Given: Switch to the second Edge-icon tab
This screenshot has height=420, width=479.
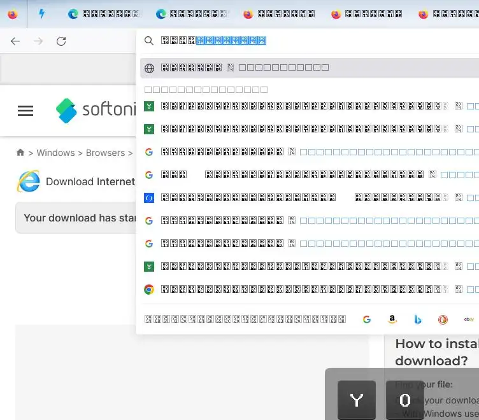Looking at the screenshot, I should (192, 14).
